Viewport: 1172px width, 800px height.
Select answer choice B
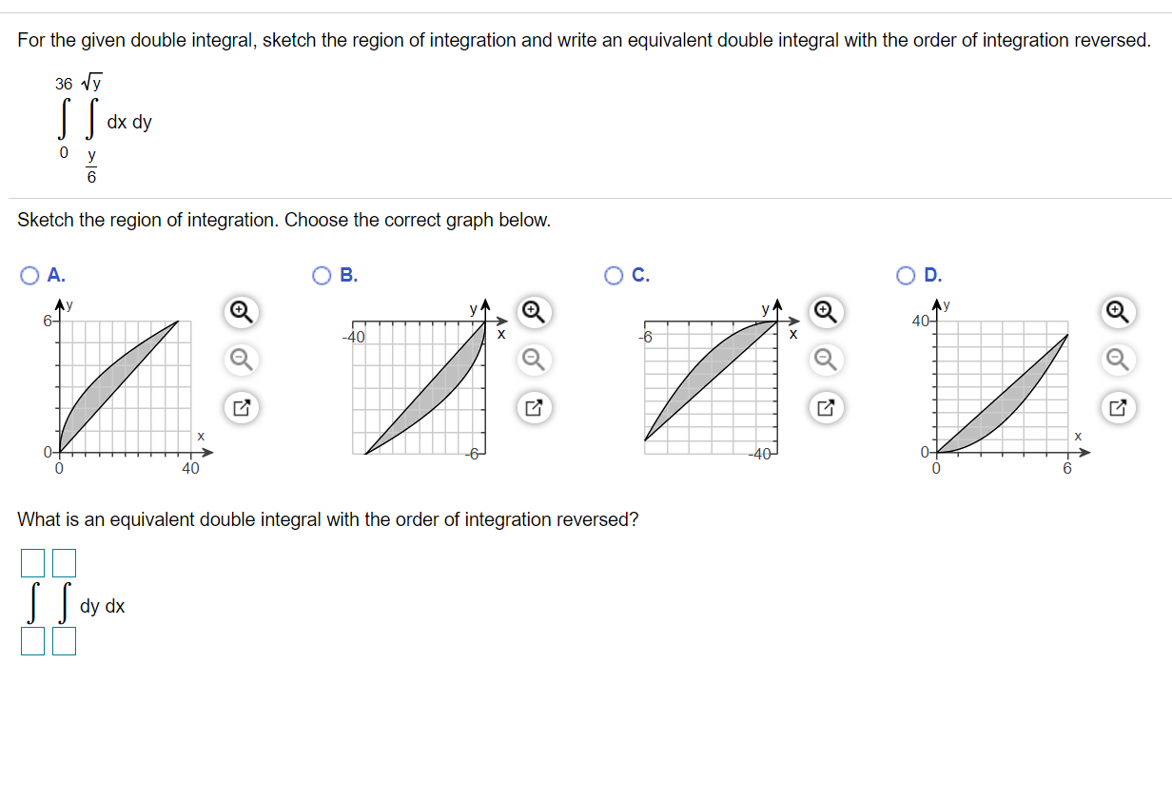(x=322, y=275)
